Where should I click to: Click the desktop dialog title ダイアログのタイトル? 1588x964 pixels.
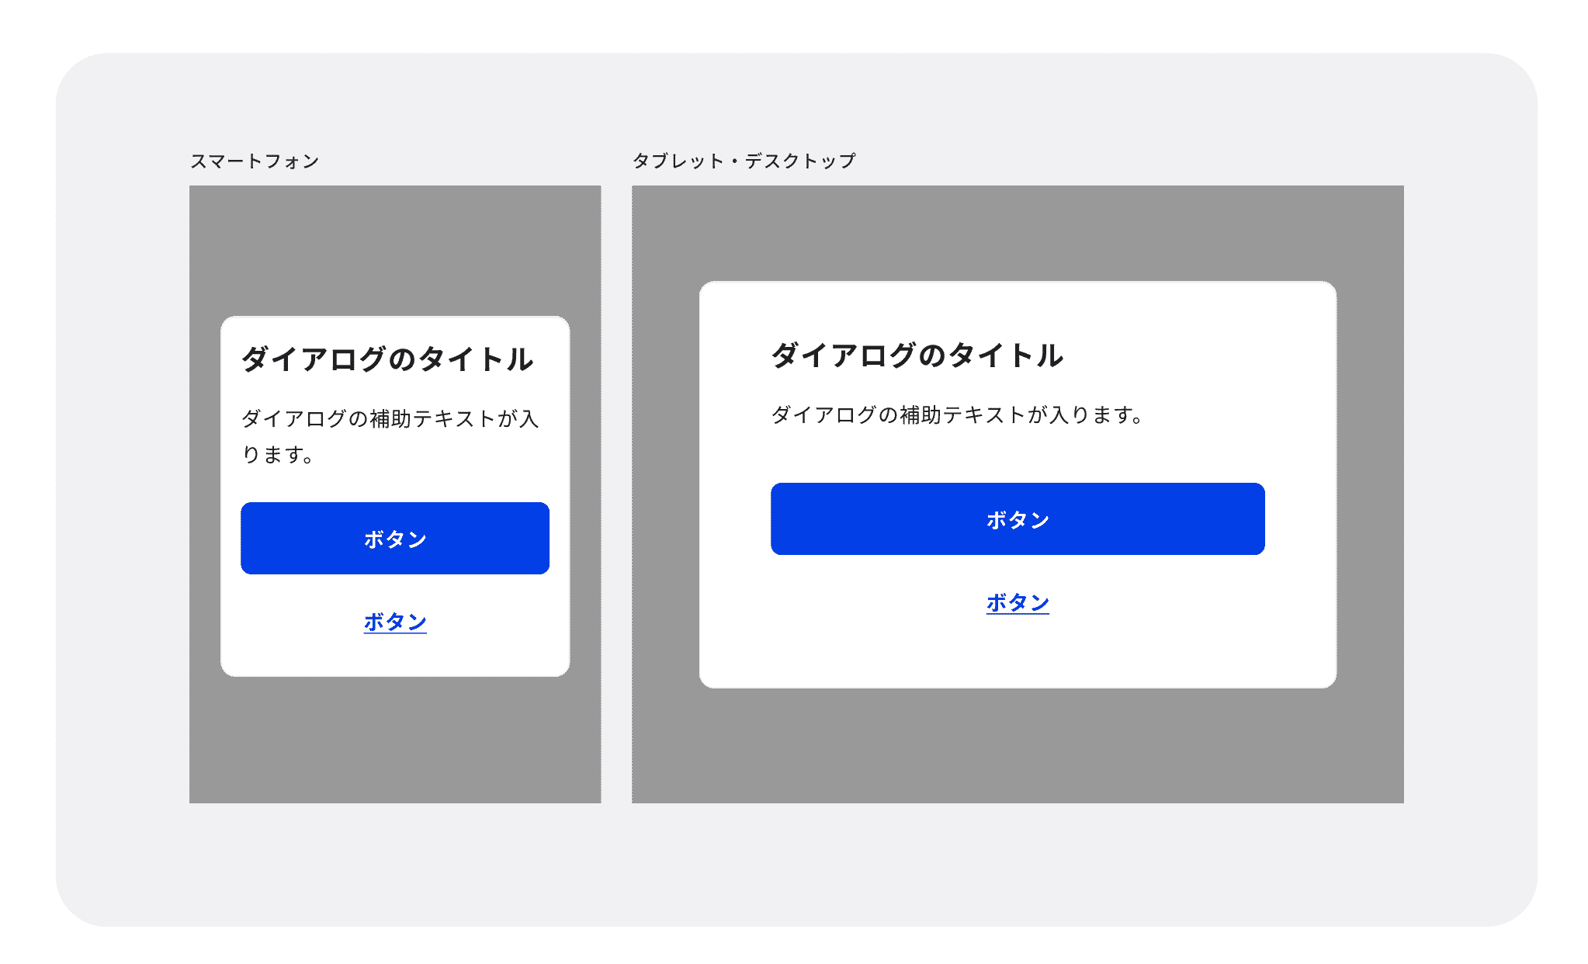pyautogui.click(x=917, y=355)
